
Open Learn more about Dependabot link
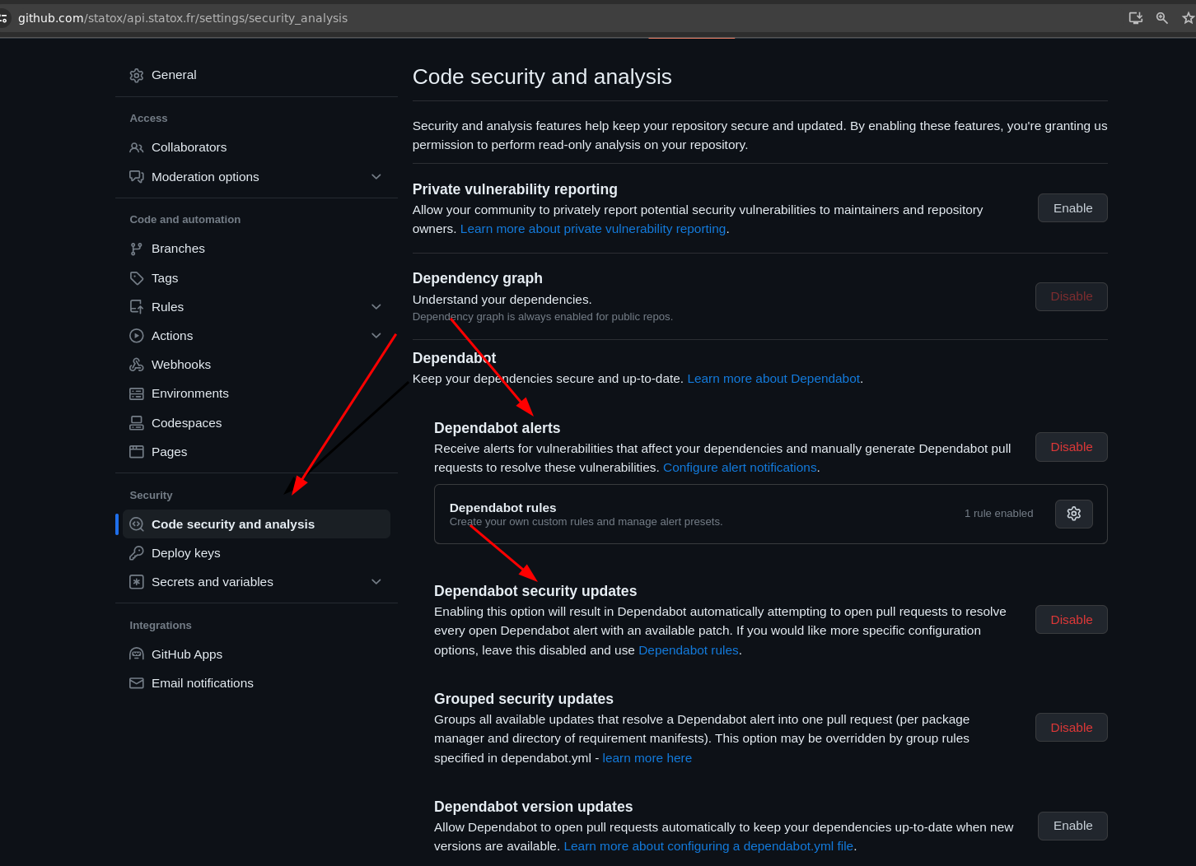click(x=773, y=379)
